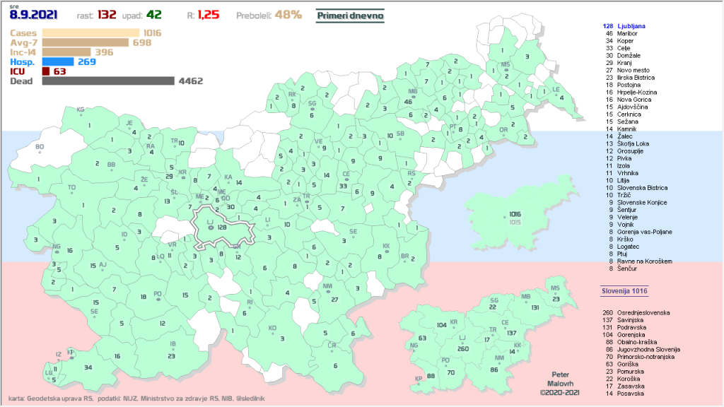Click the Maribor city marker showing 46
Image resolution: width=724 pixels, height=407 pixels.
[408, 101]
